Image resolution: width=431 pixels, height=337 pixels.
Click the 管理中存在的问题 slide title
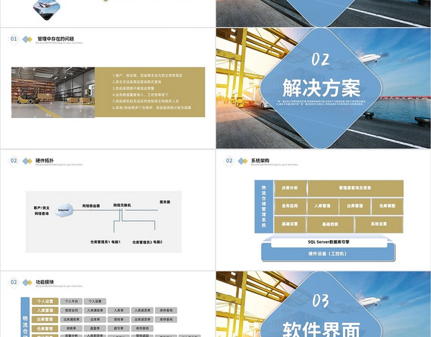tap(56, 39)
